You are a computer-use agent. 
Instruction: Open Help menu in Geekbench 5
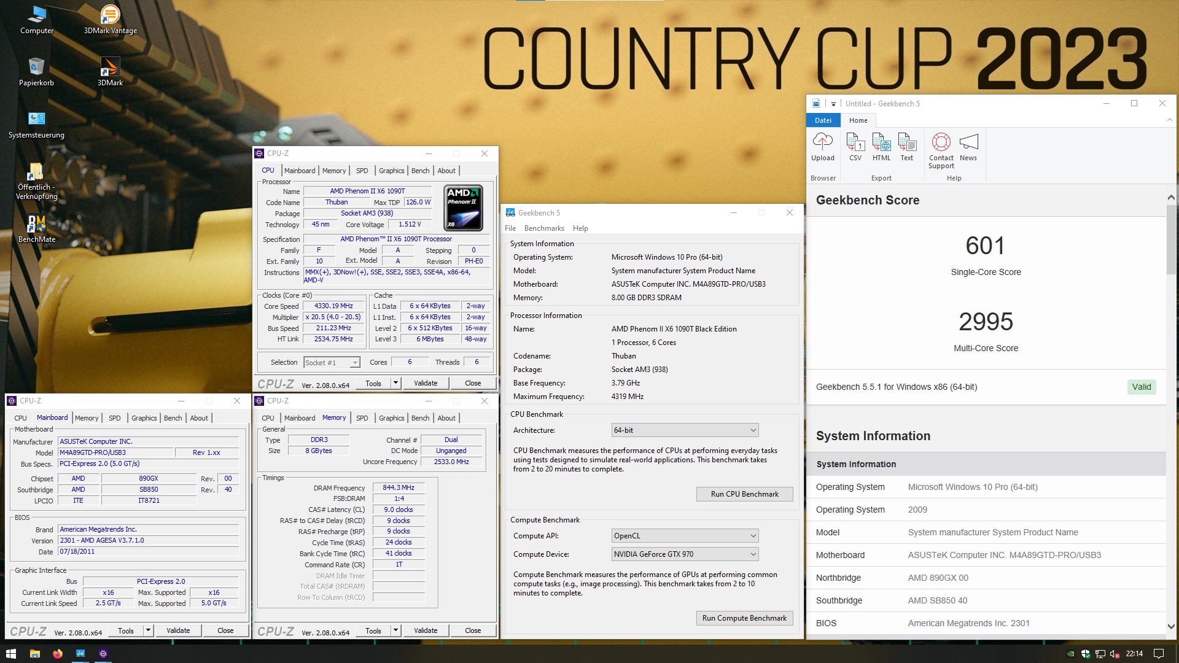580,228
